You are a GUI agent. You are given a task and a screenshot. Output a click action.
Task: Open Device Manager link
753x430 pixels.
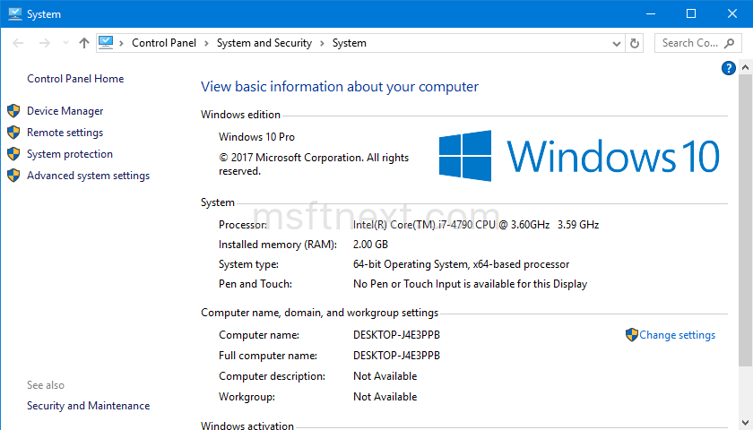[x=65, y=111]
